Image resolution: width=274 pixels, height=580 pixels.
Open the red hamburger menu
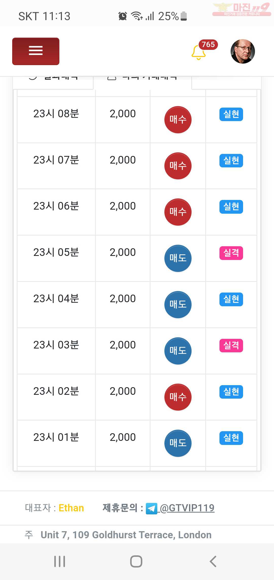36,51
